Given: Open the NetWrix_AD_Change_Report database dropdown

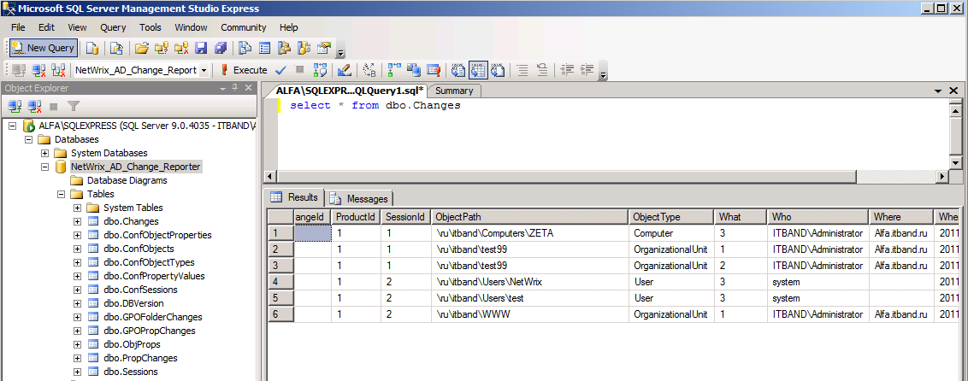Looking at the screenshot, I should tap(204, 70).
